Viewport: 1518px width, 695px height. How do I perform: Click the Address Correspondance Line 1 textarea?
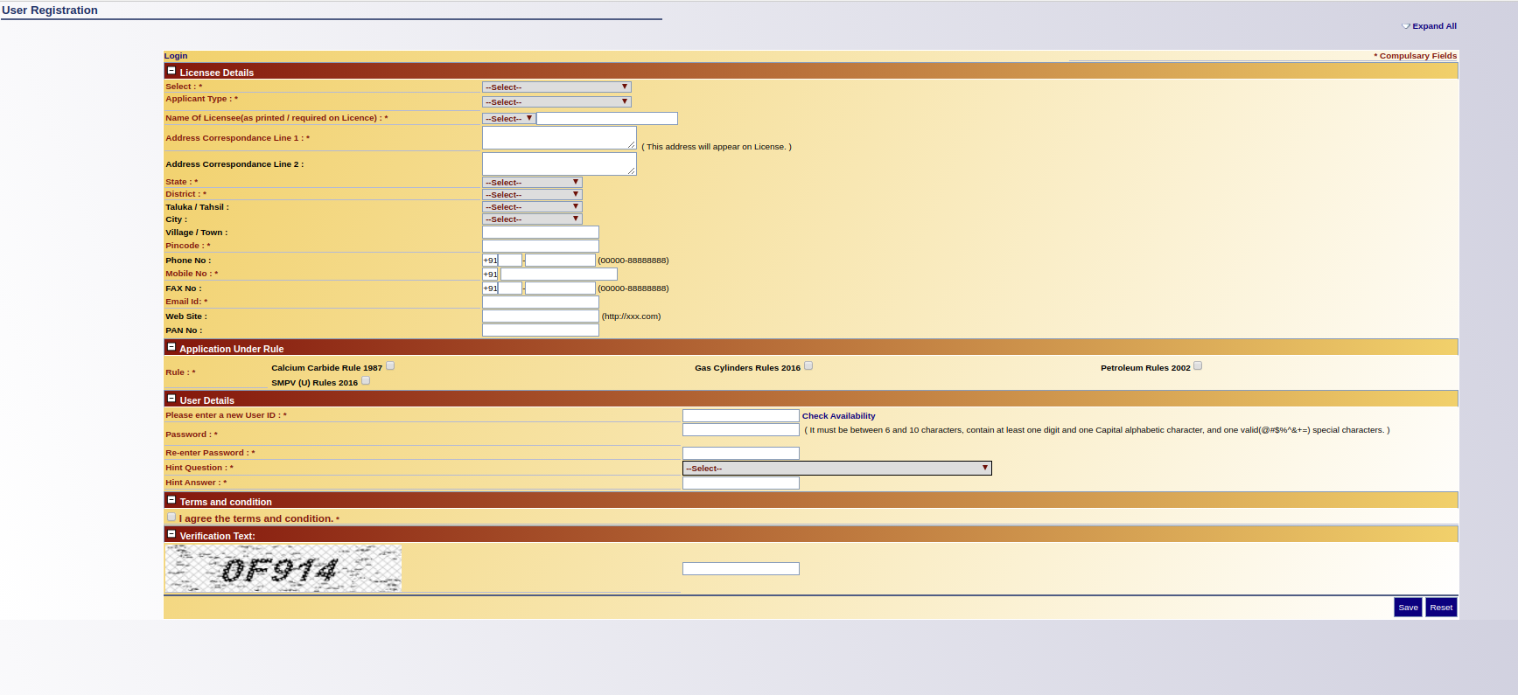point(559,138)
